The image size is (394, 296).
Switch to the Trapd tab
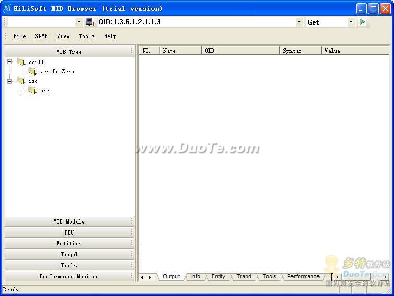coord(244,276)
